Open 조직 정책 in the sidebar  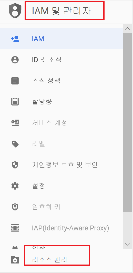pyautogui.click(x=61, y=81)
